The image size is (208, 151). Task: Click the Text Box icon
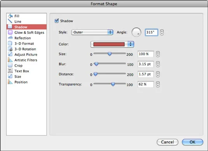[10, 71]
